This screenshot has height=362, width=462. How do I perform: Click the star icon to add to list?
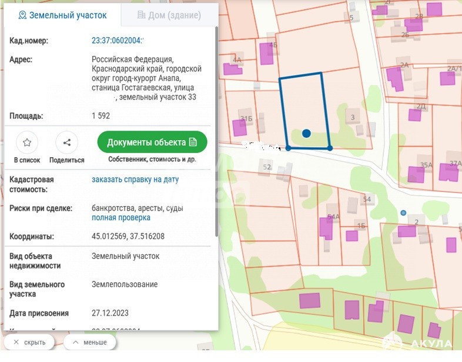pos(27,142)
